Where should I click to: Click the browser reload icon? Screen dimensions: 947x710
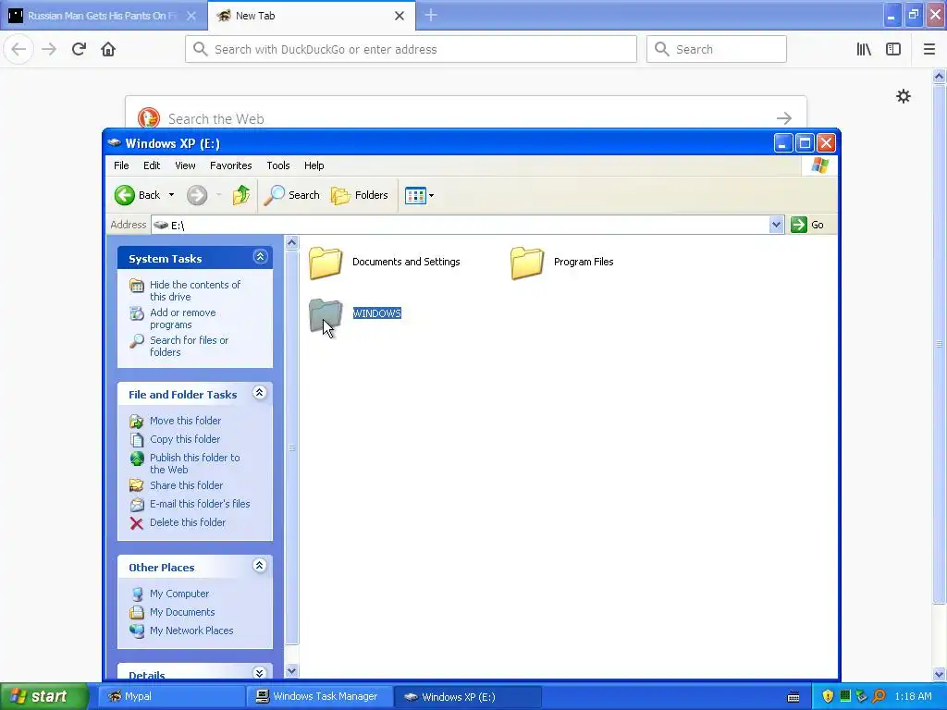[x=79, y=49]
